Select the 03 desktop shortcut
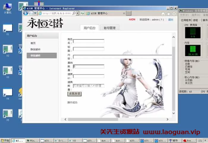This screenshot has height=143, width=208. (7, 72)
